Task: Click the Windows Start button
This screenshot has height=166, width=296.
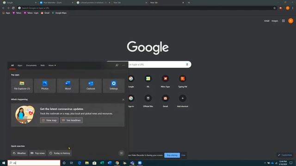Action: (4, 163)
